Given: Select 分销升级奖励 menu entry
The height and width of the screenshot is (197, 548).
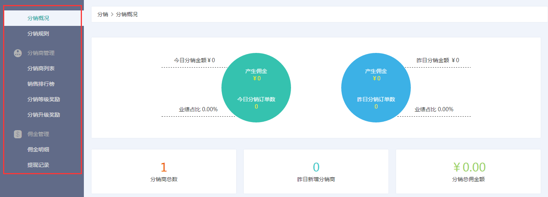Looking at the screenshot, I should point(44,115).
